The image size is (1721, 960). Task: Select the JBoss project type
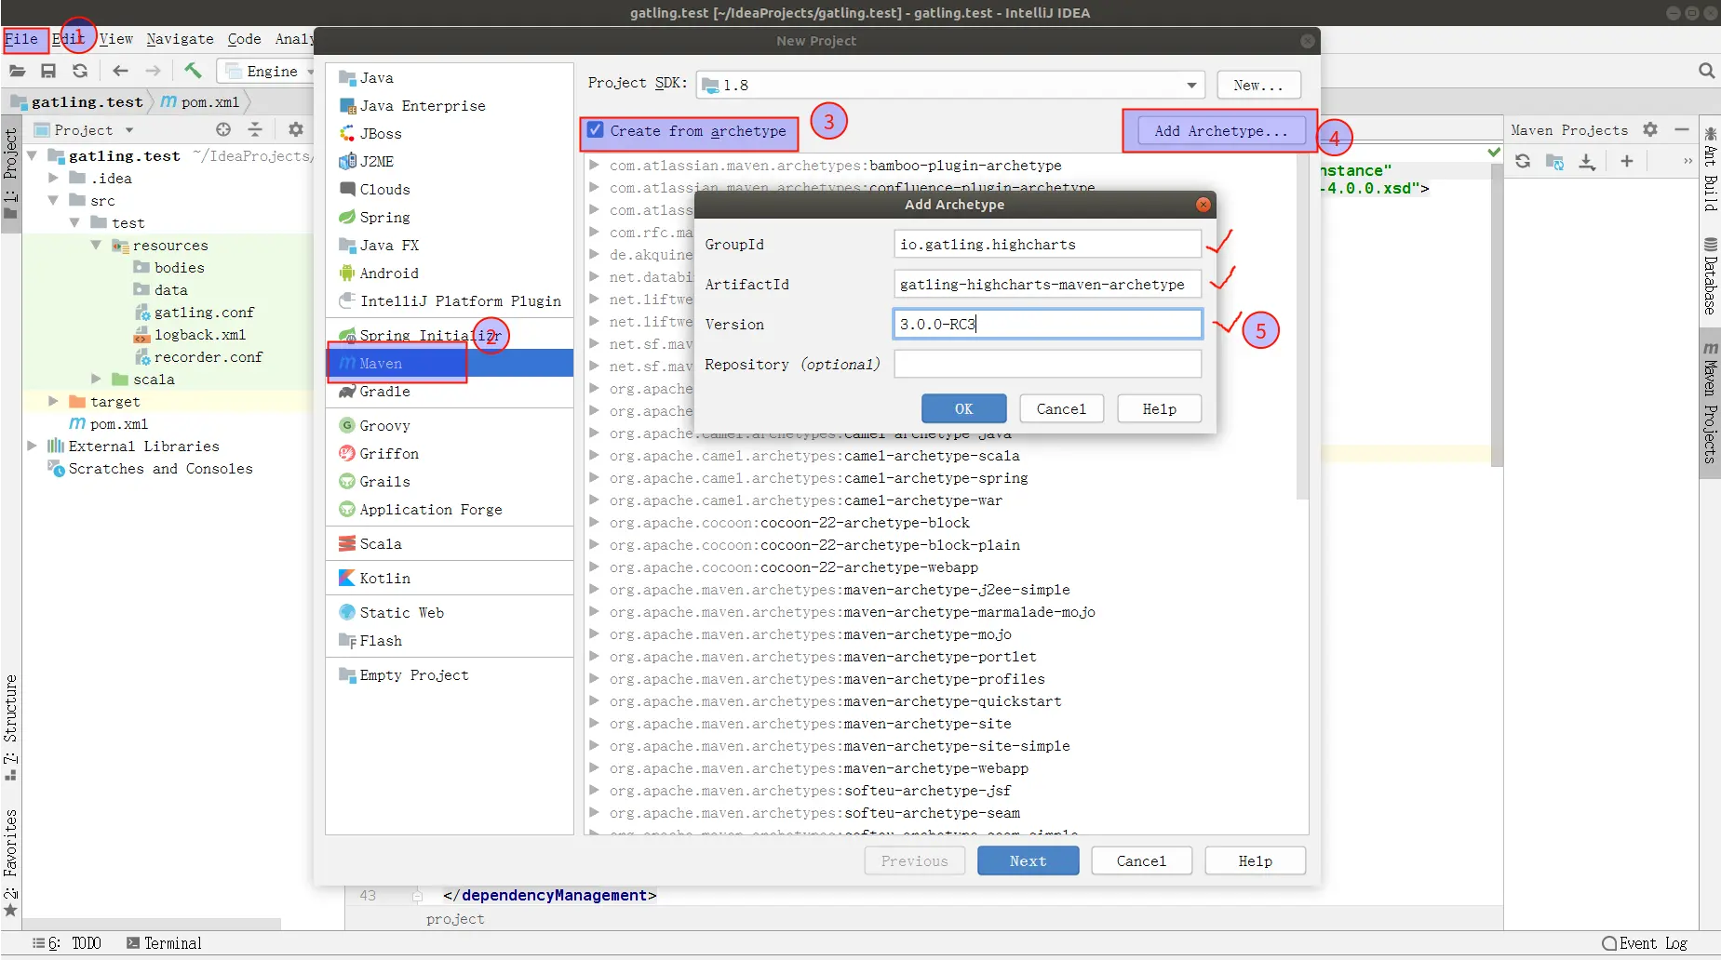[450, 134]
